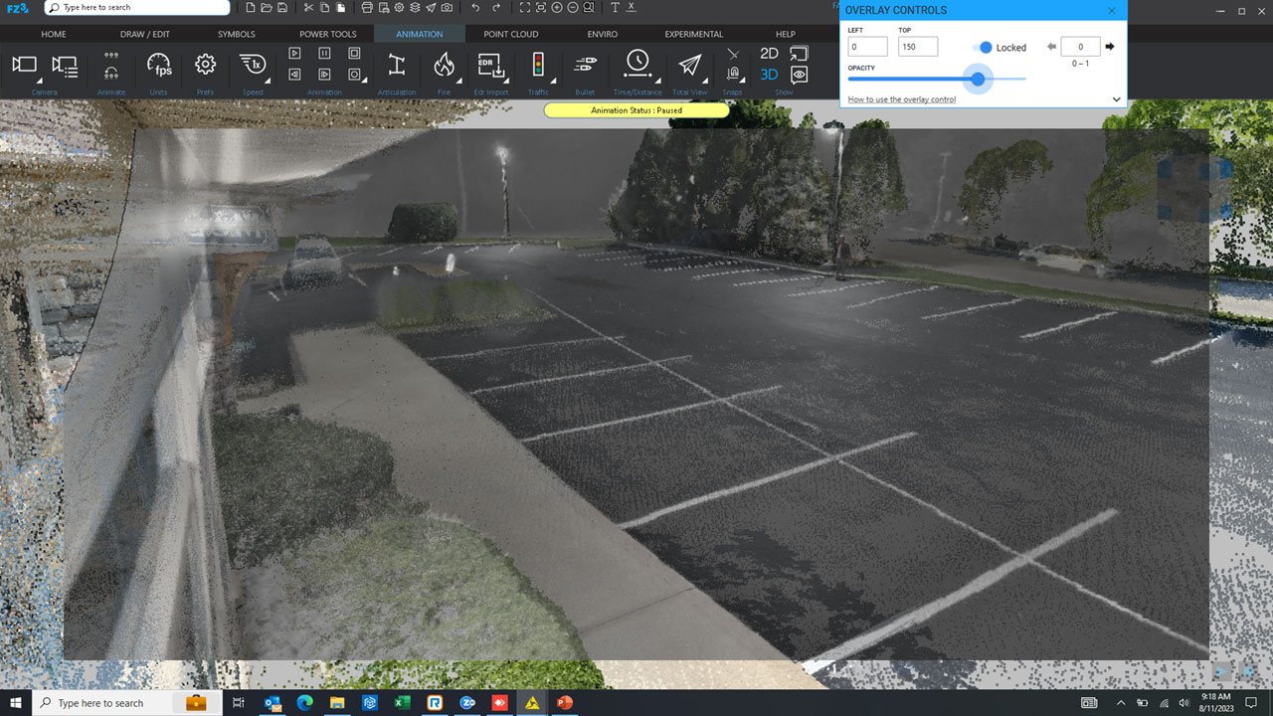The image size is (1273, 716).
Task: Click the New file icon in top toolbar
Action: pos(251,8)
